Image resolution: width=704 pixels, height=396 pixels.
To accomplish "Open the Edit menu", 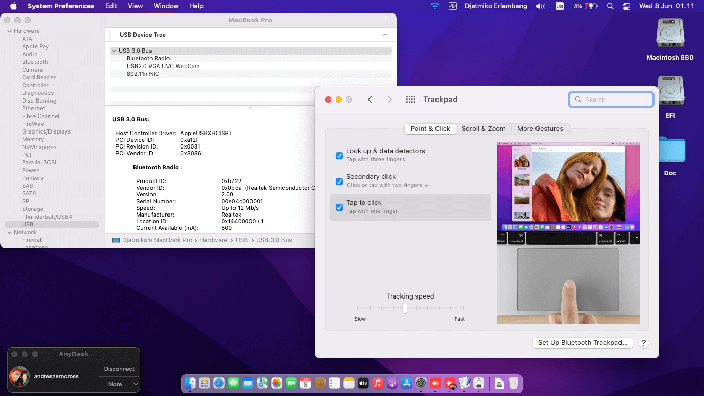I will click(x=111, y=6).
